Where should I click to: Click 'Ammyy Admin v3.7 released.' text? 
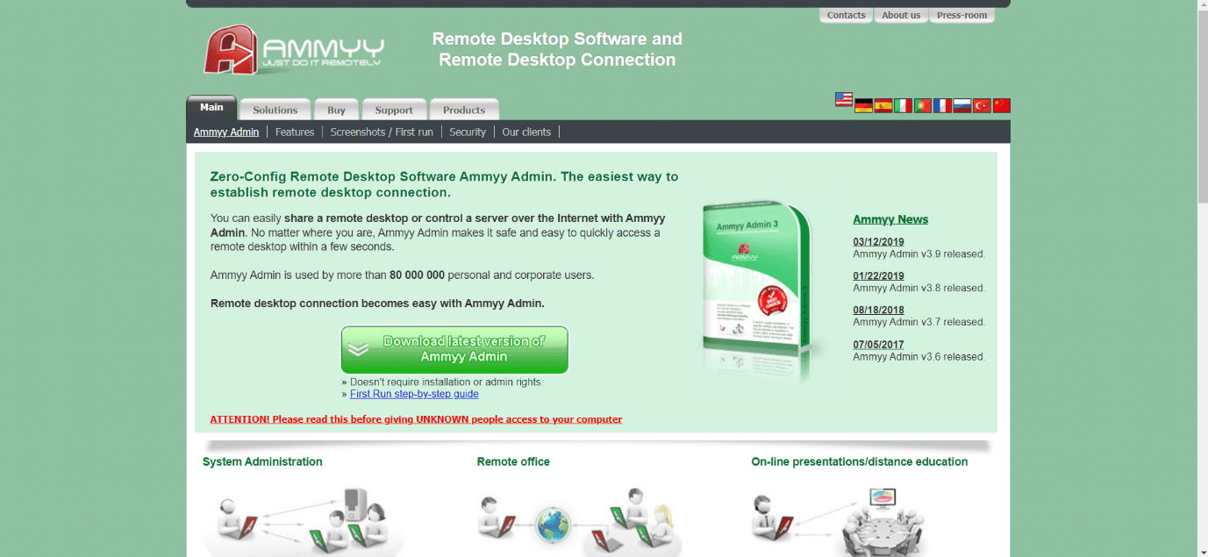click(x=919, y=322)
